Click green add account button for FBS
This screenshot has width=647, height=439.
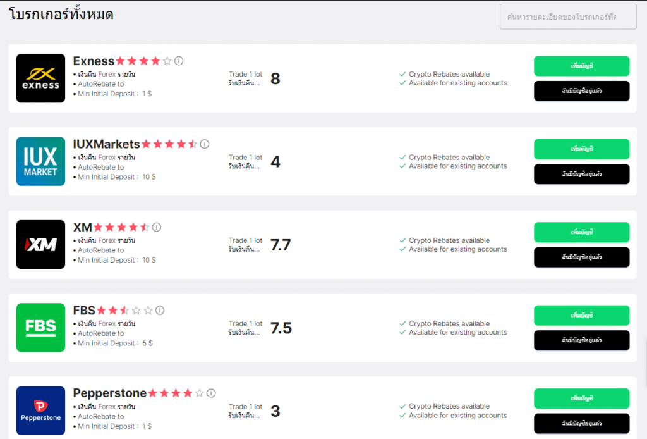click(x=581, y=316)
